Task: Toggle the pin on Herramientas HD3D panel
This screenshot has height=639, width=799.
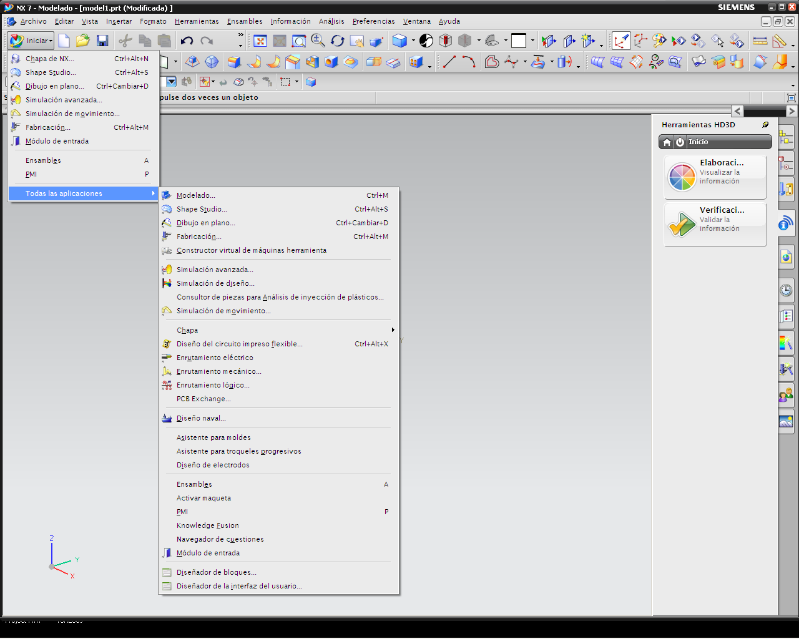Action: (x=765, y=125)
